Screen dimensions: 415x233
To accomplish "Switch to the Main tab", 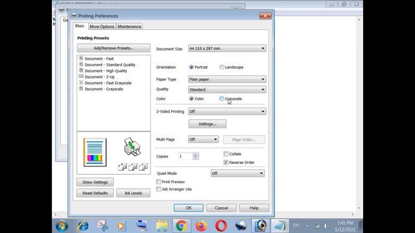I will [x=80, y=26].
